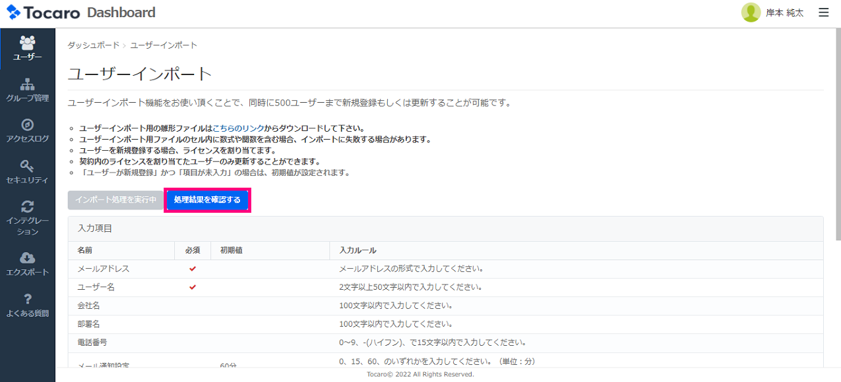Click the page vertical scrollbar
The image size is (841, 382).
[x=837, y=132]
